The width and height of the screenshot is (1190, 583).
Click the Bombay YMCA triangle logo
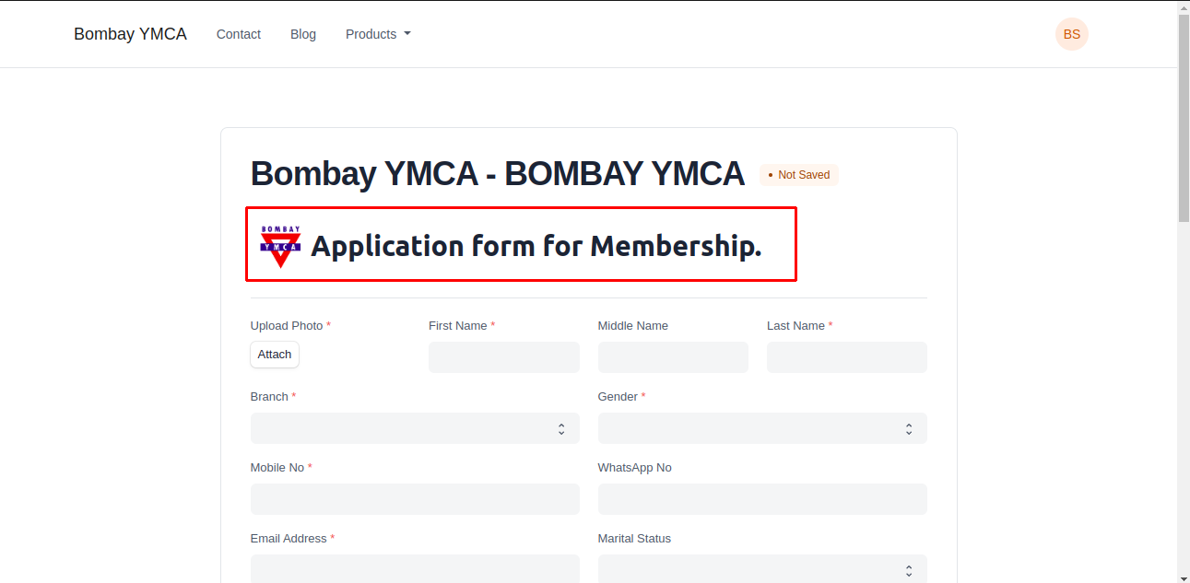coord(280,246)
